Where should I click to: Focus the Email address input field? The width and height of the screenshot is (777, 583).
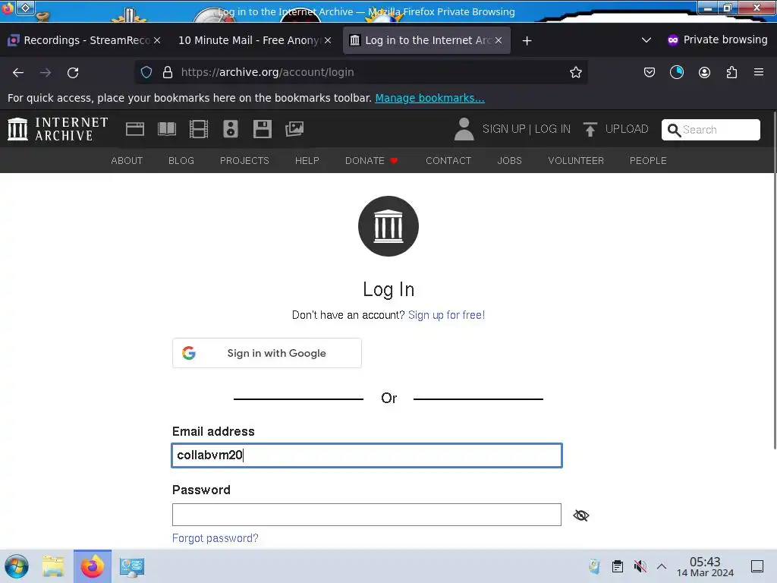(366, 455)
